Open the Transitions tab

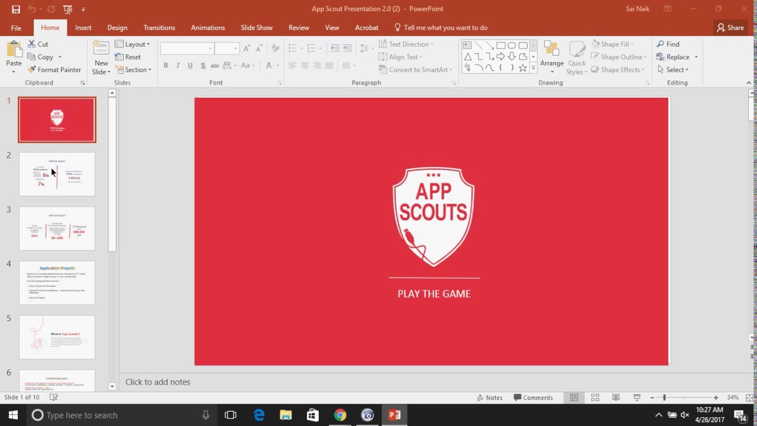pos(159,28)
